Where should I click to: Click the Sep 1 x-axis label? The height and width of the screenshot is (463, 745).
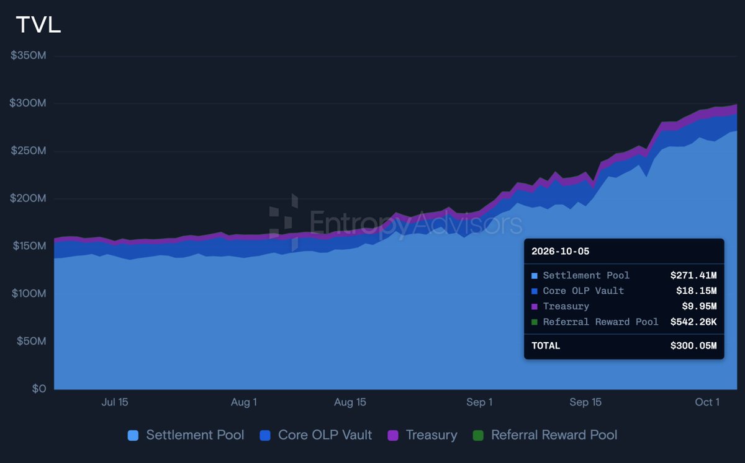(479, 402)
